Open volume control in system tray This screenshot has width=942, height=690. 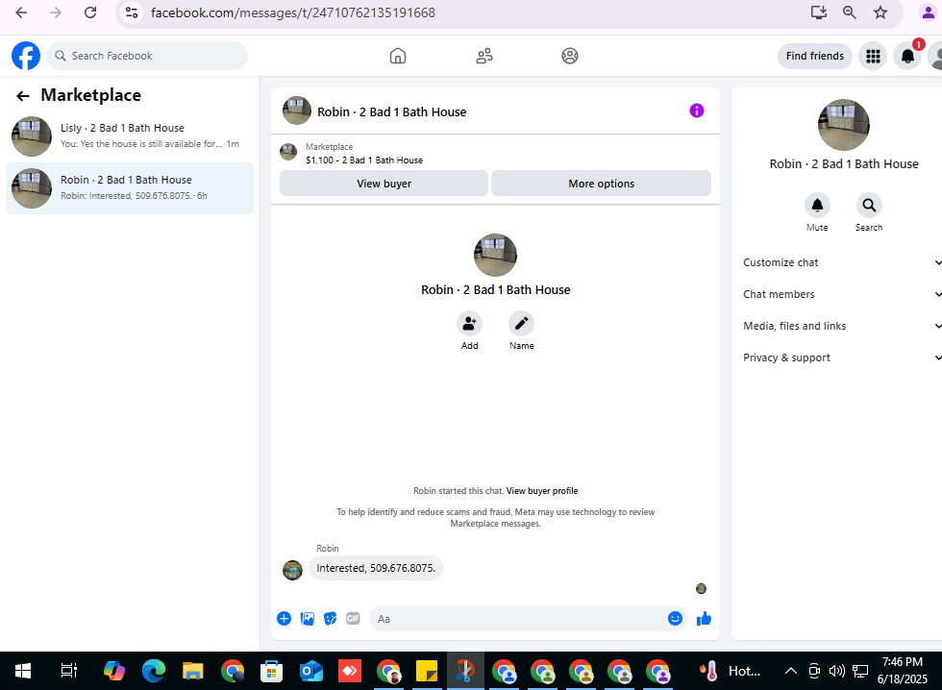click(x=836, y=671)
